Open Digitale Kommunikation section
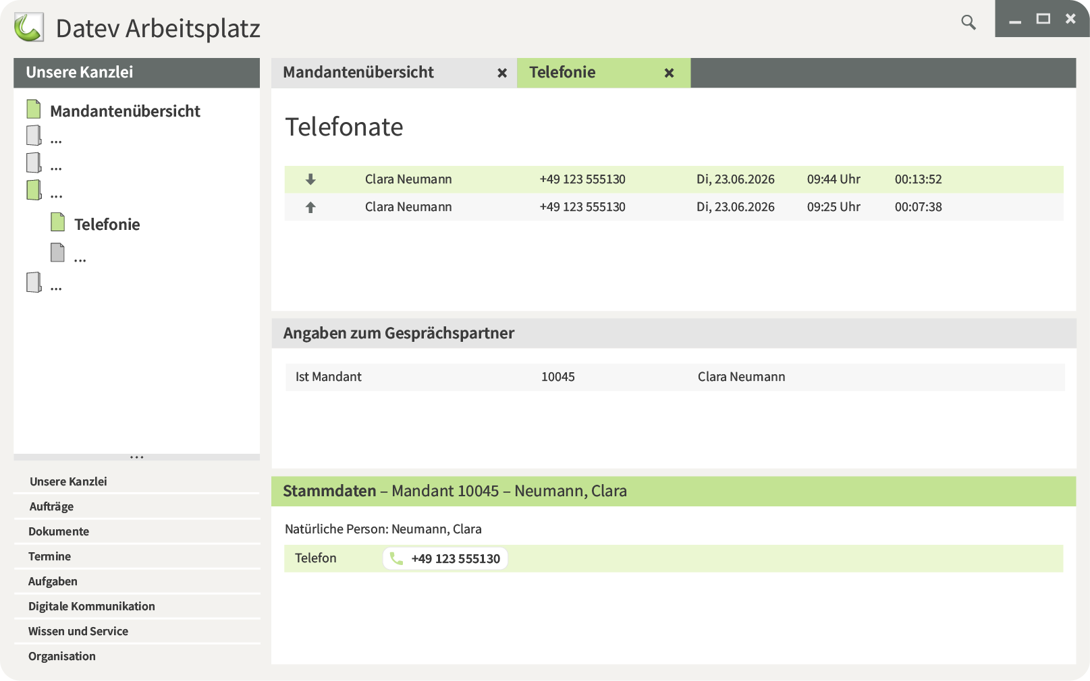The image size is (1090, 681). (92, 606)
